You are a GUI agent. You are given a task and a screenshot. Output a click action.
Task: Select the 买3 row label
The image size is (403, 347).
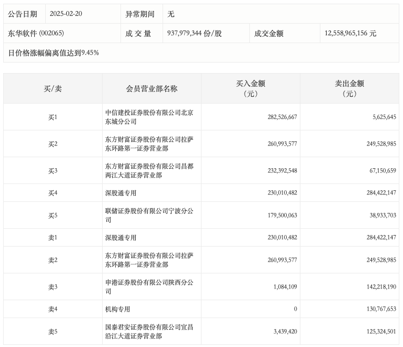(53, 170)
